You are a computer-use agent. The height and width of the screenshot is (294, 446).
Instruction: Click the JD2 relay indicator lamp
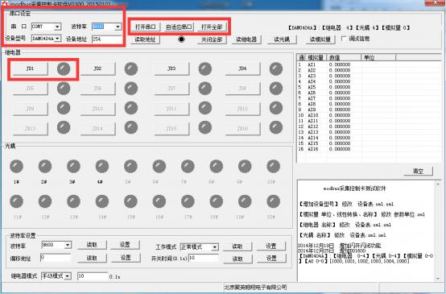tap(131, 69)
